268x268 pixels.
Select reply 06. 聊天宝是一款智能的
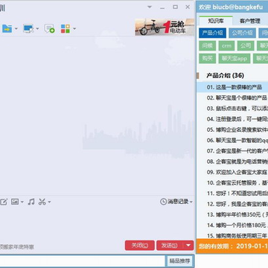(232, 141)
